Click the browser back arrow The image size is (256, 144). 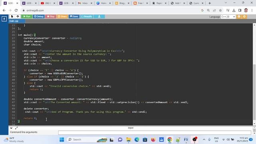tap(4, 10)
